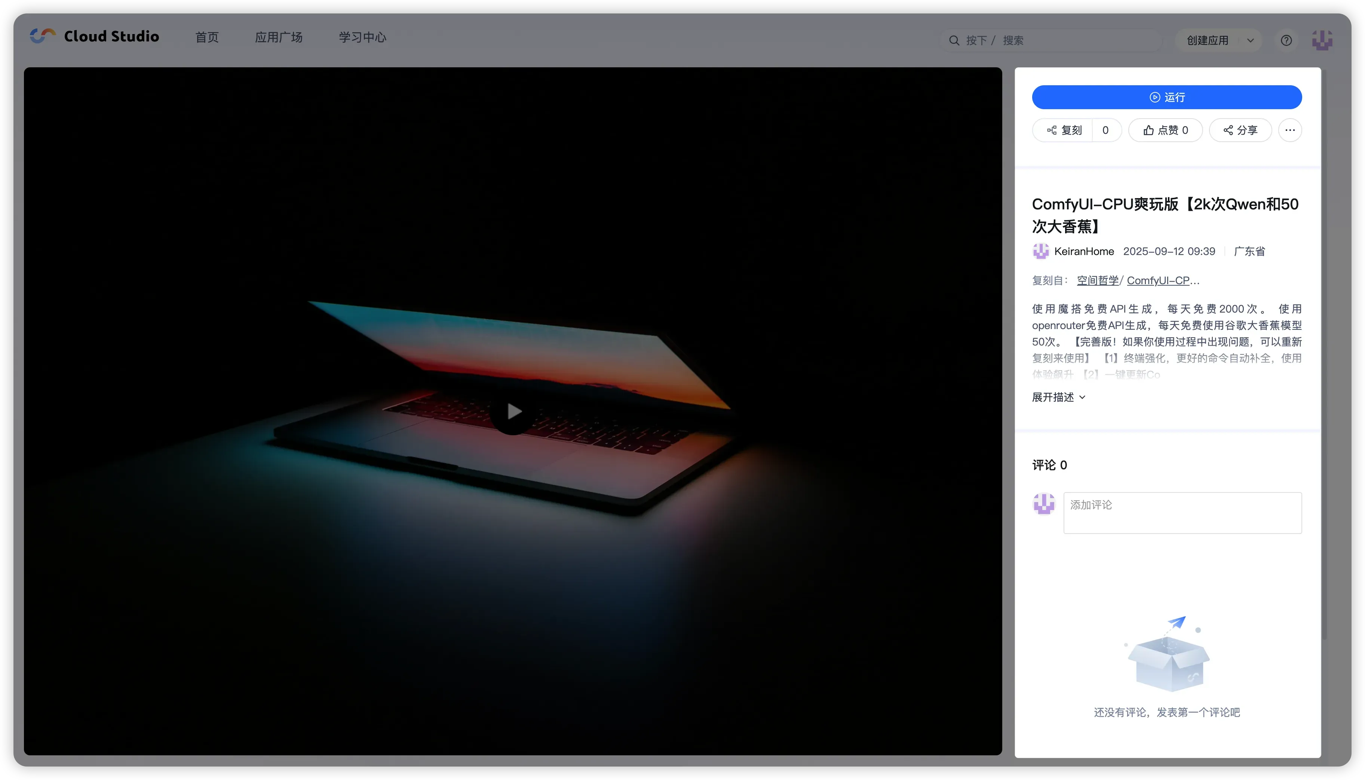Open the three-dots more options button
The height and width of the screenshot is (780, 1365).
(x=1289, y=130)
